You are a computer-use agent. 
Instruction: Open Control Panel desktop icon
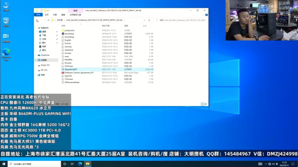click(x=6, y=38)
